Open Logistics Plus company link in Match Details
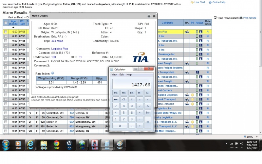The width and height of the screenshot is (262, 164). click(60, 49)
